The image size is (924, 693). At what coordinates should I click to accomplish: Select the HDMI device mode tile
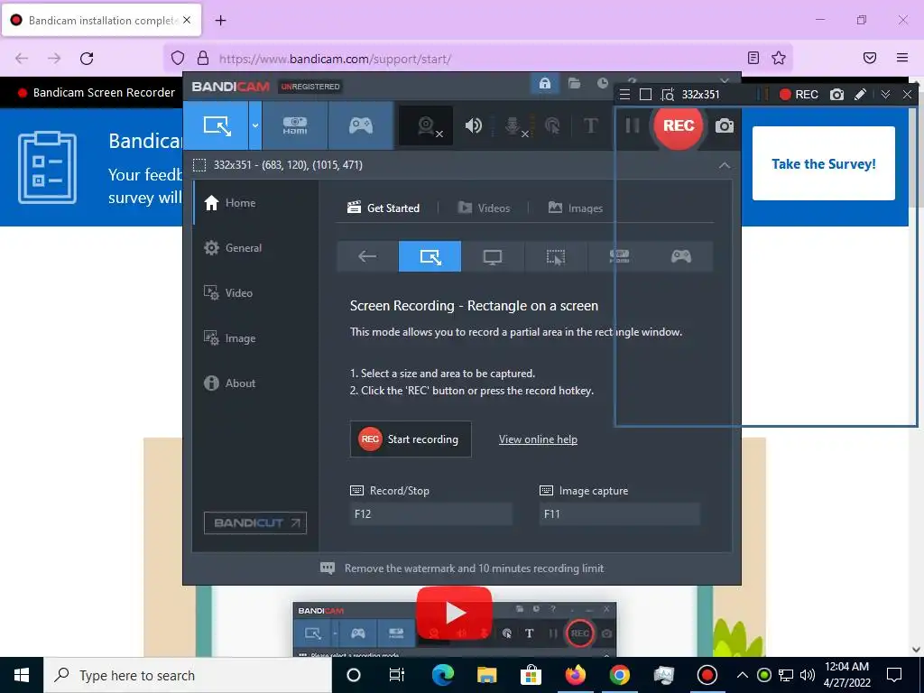point(619,256)
